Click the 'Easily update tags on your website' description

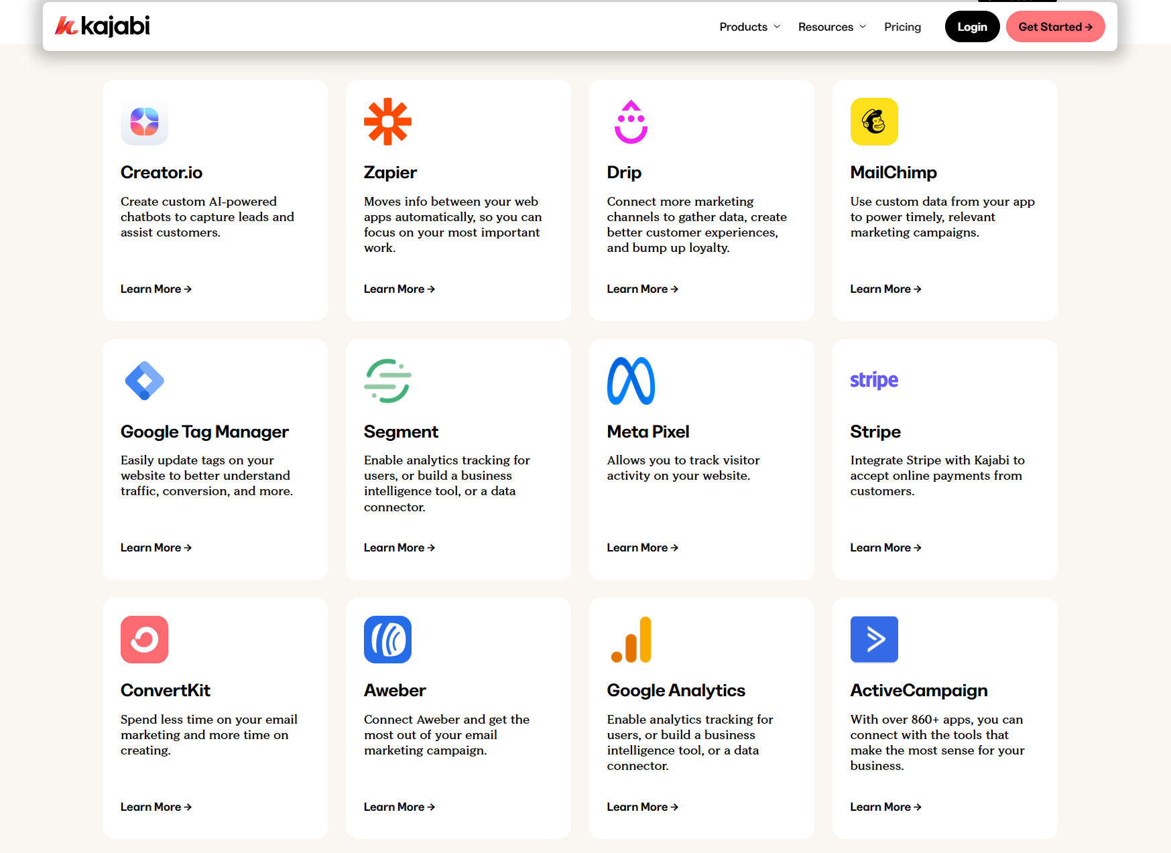click(207, 475)
